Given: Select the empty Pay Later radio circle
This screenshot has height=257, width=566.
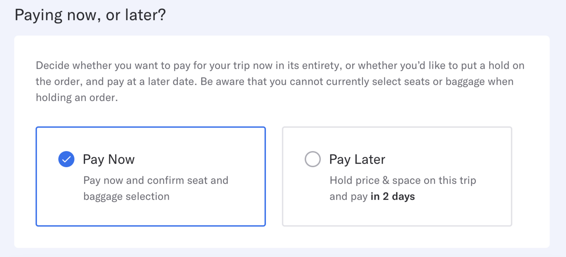Looking at the screenshot, I should point(312,159).
